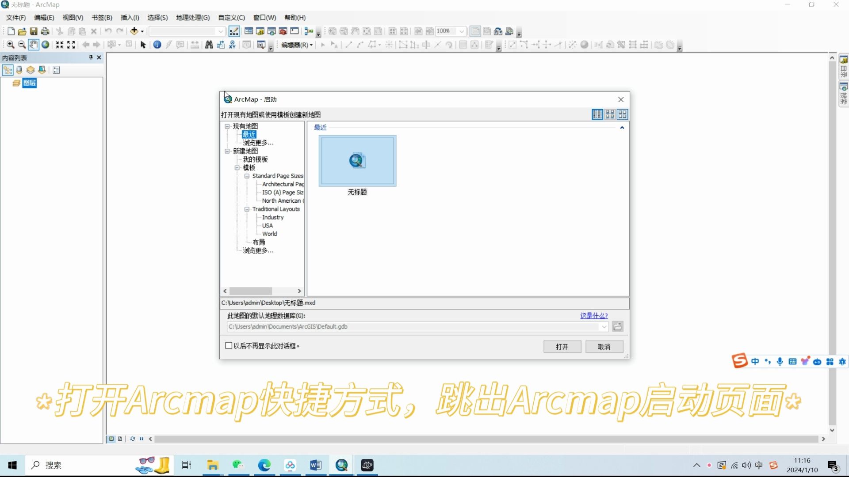Select the Zoom In tool

pyautogui.click(x=10, y=45)
